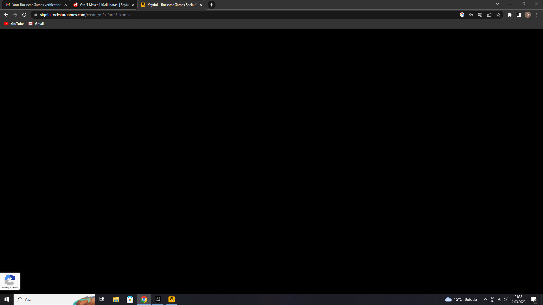Open Gmail bookmark
The width and height of the screenshot is (543, 305).
point(36,24)
